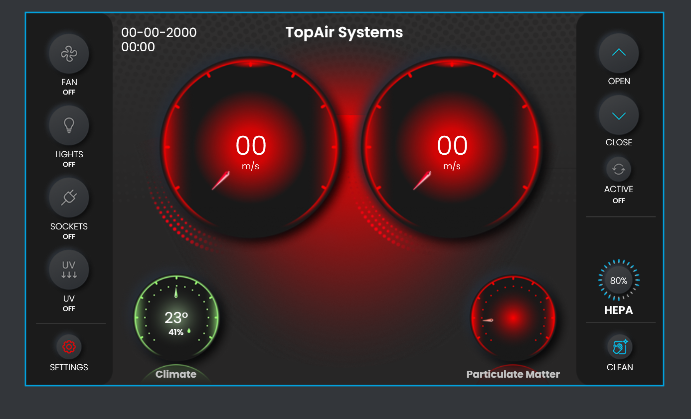The width and height of the screenshot is (691, 419).
Task: Click the SETTINGS label text
Action: 69,367
